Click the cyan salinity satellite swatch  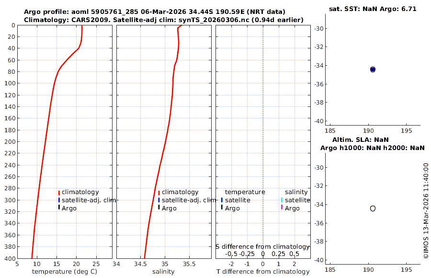[282, 200]
